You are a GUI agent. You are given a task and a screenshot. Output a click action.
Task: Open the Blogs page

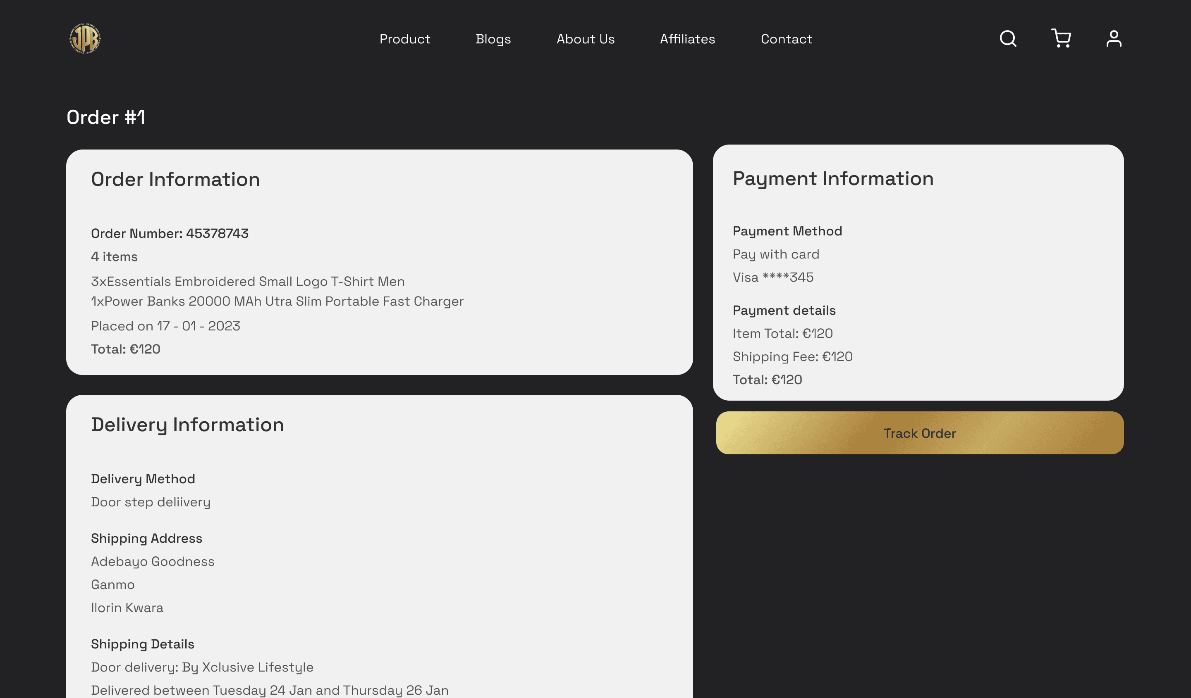tap(493, 39)
